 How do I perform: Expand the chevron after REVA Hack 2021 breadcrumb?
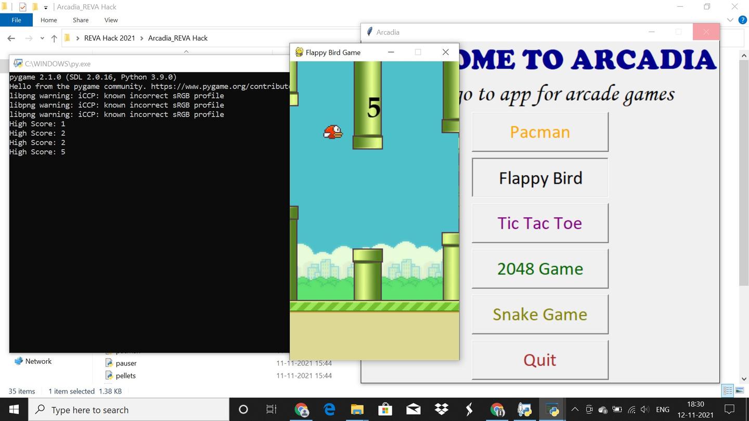[x=141, y=38]
